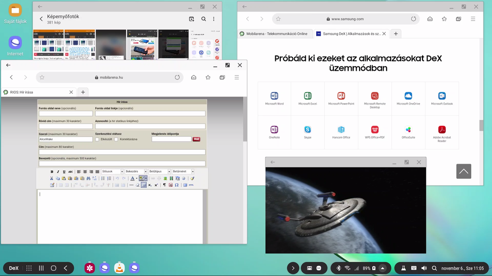Add a new tab in the samsung.com browser
The width and height of the screenshot is (492, 276).
(395, 34)
